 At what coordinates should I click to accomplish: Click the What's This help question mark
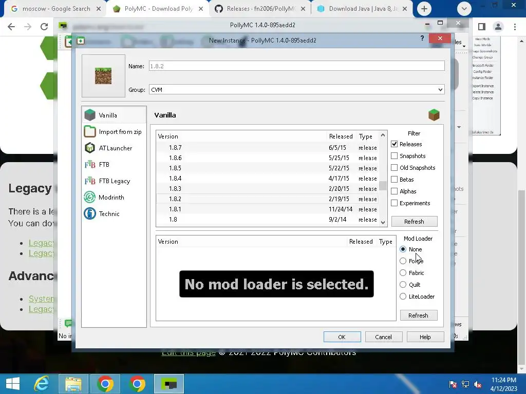pyautogui.click(x=422, y=38)
